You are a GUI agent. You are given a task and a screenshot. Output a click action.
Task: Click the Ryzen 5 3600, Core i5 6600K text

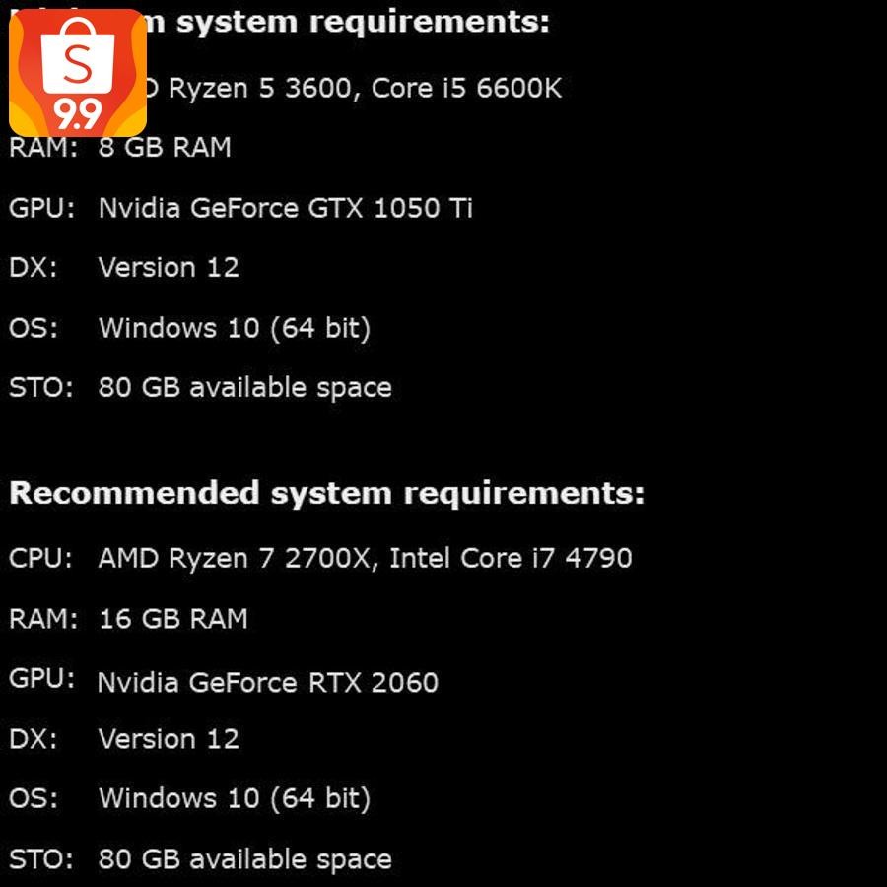pos(365,89)
